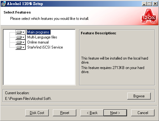Image resolution: width=159 pixels, height=121 pixels.
Task: Select the Main programs feature
Action: coord(39,32)
